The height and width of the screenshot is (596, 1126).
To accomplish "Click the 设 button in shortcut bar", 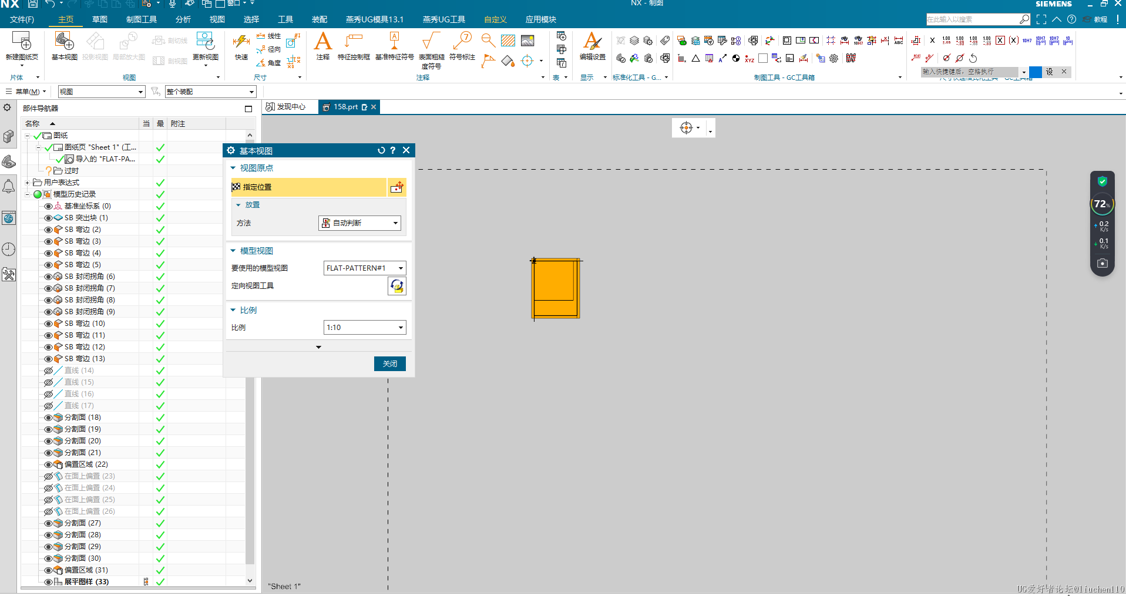I will point(1050,72).
